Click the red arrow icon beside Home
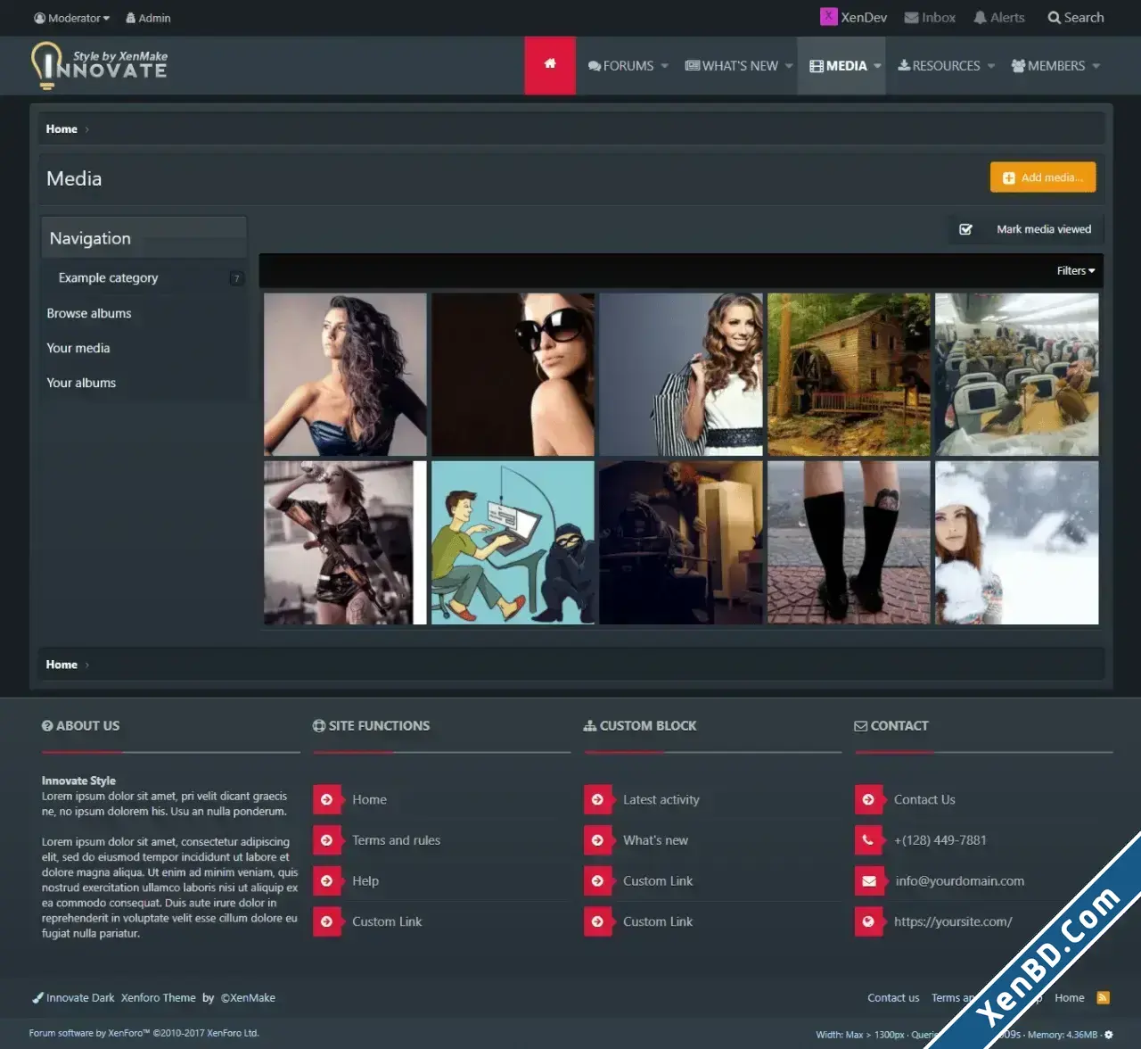The image size is (1141, 1049). (x=327, y=799)
